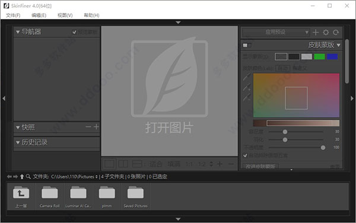Zoom out with the minus icon below preview
This screenshot has width=356, height=223.
[x=231, y=164]
